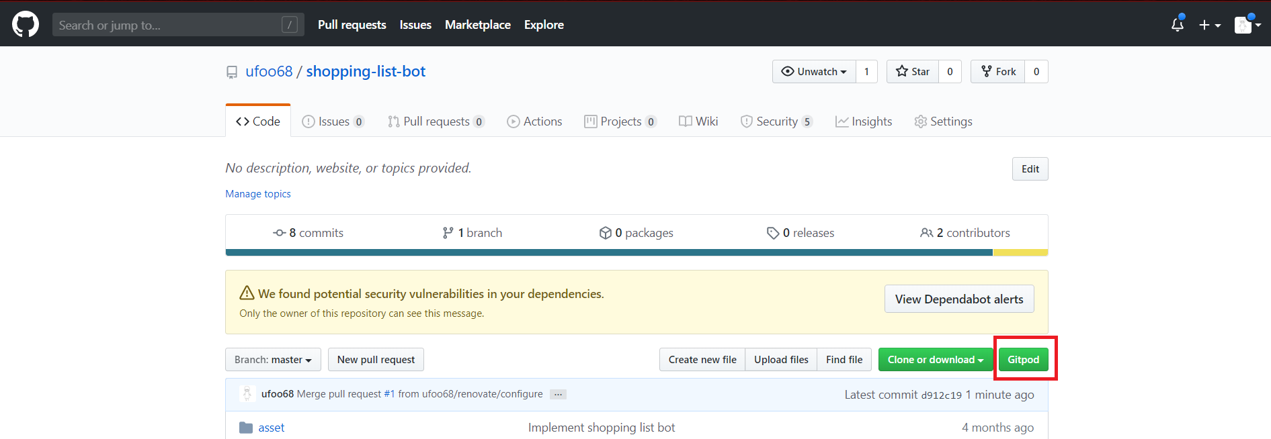
Task: Switch to the Security tab
Action: point(776,121)
